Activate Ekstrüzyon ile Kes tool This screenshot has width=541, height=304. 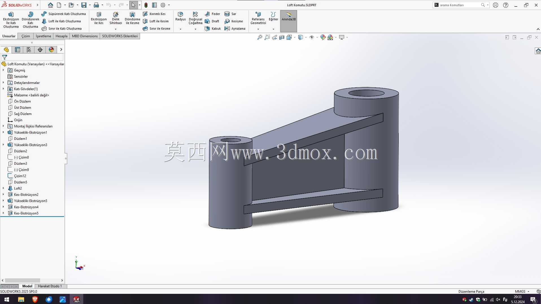coord(99,18)
